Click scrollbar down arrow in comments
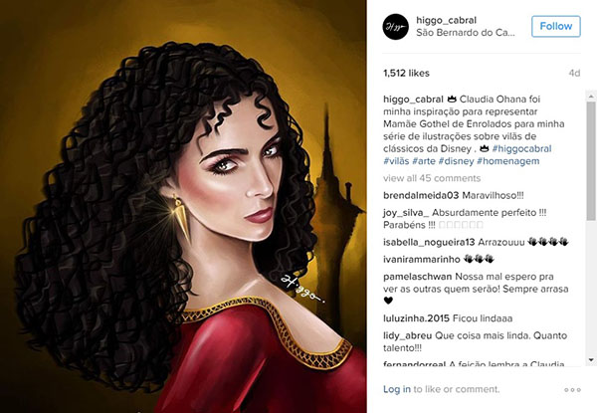 click(591, 359)
